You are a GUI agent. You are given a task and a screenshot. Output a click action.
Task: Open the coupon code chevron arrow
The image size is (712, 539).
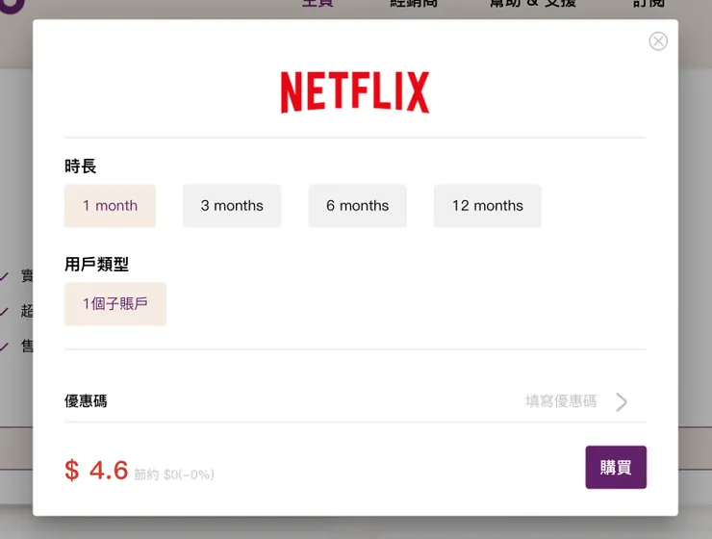(x=622, y=402)
